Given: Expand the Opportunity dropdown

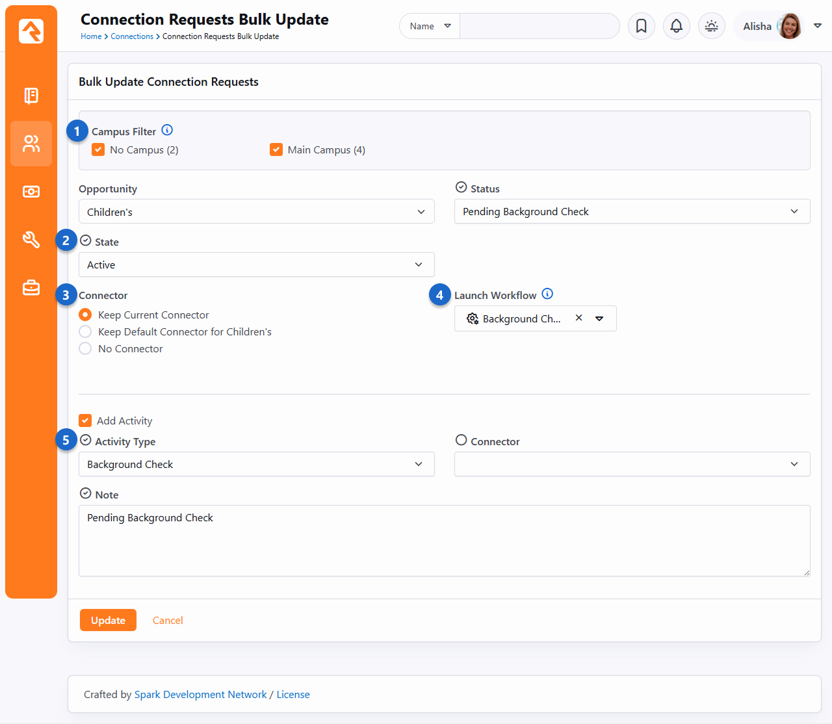Looking at the screenshot, I should [256, 212].
